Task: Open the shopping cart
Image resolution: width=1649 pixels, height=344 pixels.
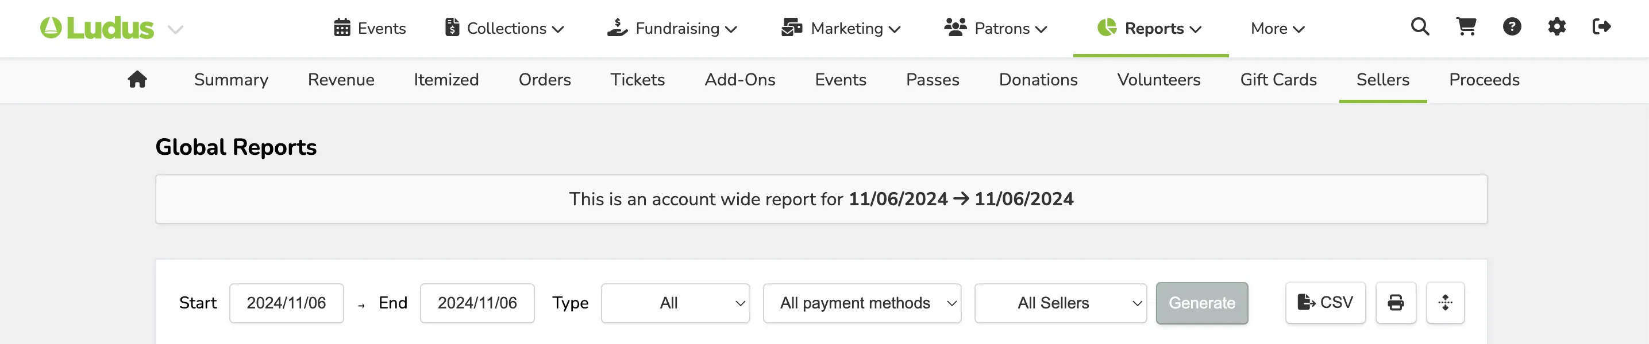Action: coord(1466,27)
